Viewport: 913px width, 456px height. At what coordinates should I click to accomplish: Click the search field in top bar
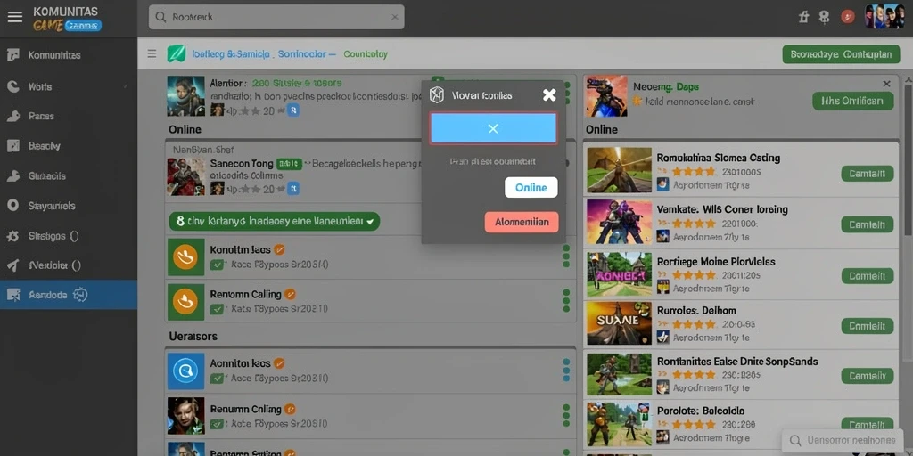[276, 17]
